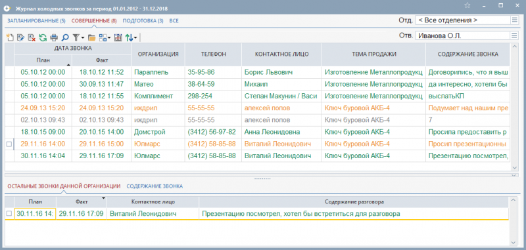The height and width of the screenshot is (250, 526).
Task: Click the selection squares icon
Action: coord(103,38)
